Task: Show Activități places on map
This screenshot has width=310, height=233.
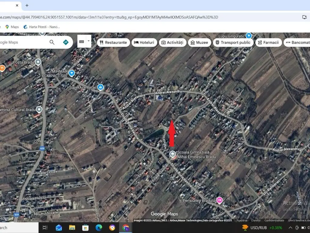Action: (172, 42)
